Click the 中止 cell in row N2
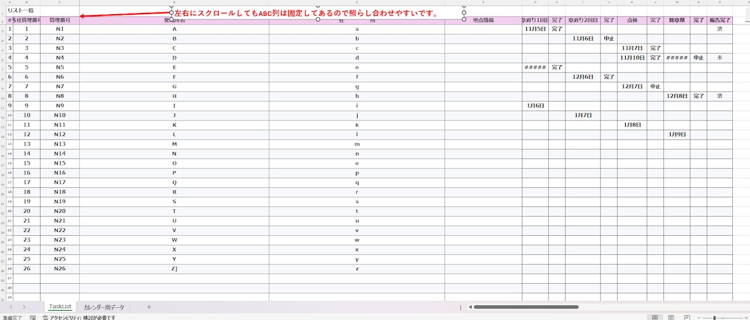 609,39
